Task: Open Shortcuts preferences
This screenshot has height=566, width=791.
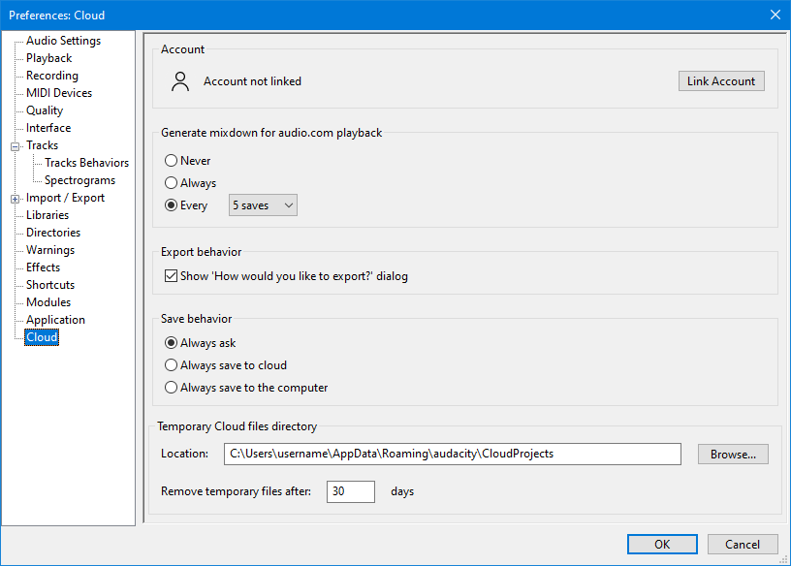Action: (50, 285)
